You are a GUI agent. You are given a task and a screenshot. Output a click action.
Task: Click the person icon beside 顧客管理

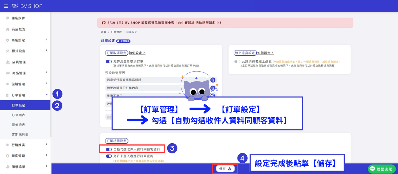point(8,156)
